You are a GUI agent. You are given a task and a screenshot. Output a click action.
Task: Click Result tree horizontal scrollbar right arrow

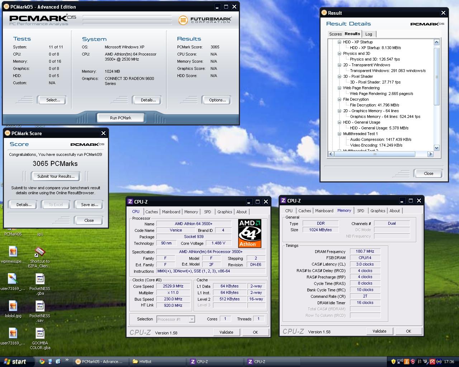430,154
